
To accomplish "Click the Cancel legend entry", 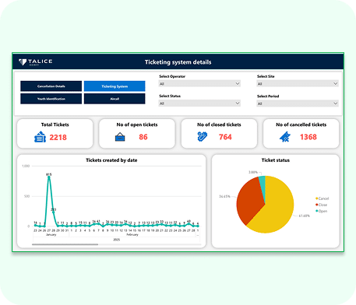I will click(x=322, y=198).
